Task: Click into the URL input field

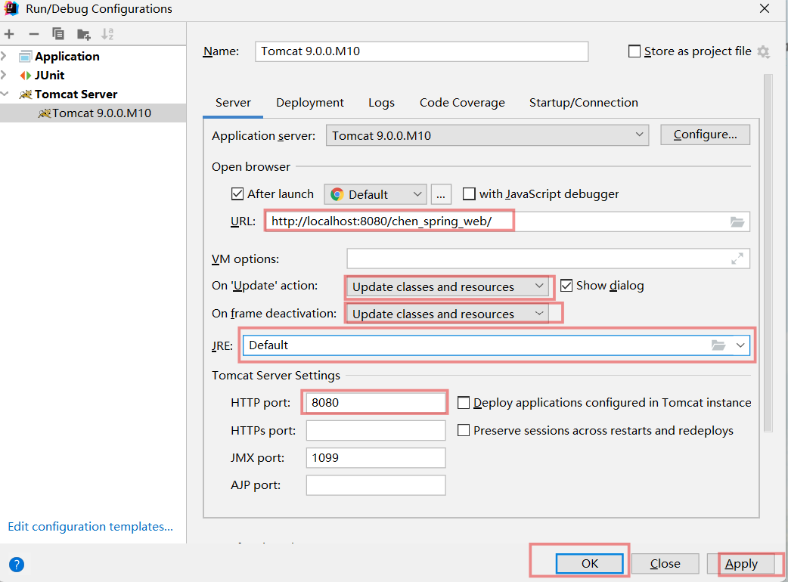Action: [508, 221]
